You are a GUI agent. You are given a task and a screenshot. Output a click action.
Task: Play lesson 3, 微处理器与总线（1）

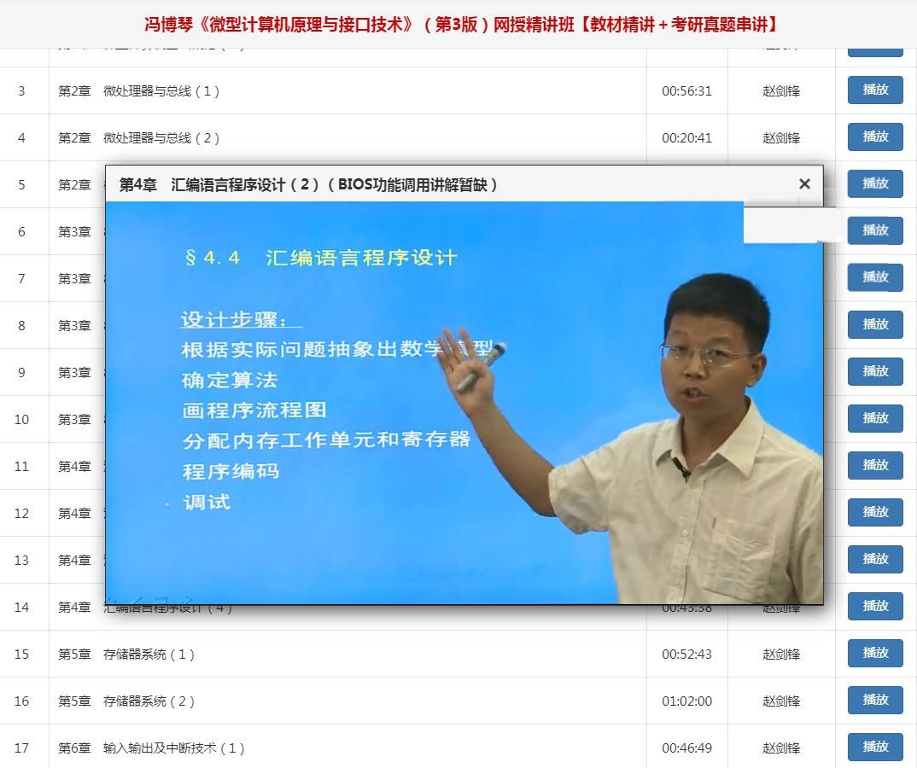[875, 90]
